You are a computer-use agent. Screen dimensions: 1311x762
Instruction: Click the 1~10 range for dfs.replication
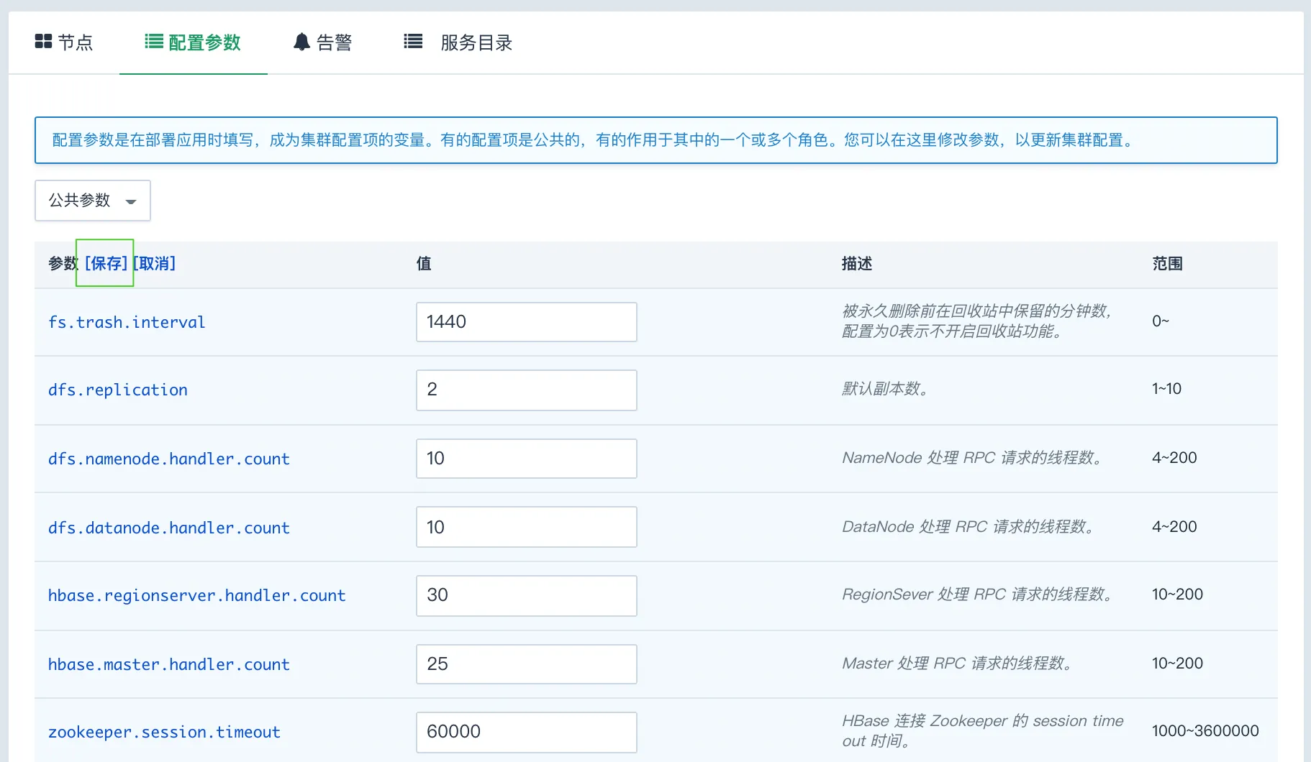click(x=1166, y=389)
